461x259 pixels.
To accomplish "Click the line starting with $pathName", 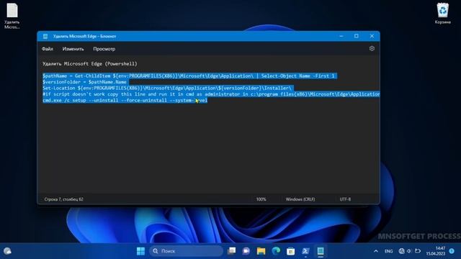I will pos(189,76).
